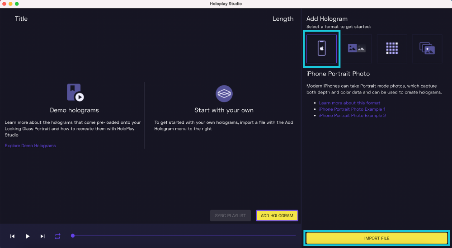
Task: Toggle playlist loop mode
Action: 58,236
